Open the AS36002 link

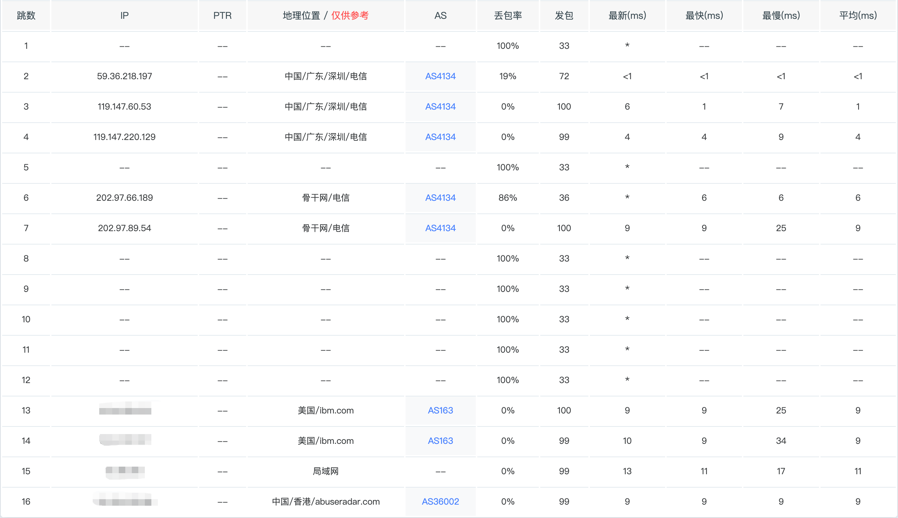[440, 502]
